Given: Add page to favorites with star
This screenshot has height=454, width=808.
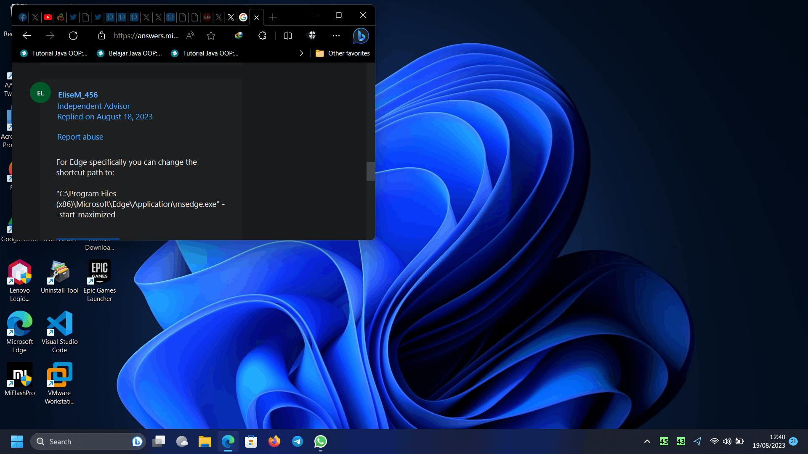Looking at the screenshot, I should 211,36.
